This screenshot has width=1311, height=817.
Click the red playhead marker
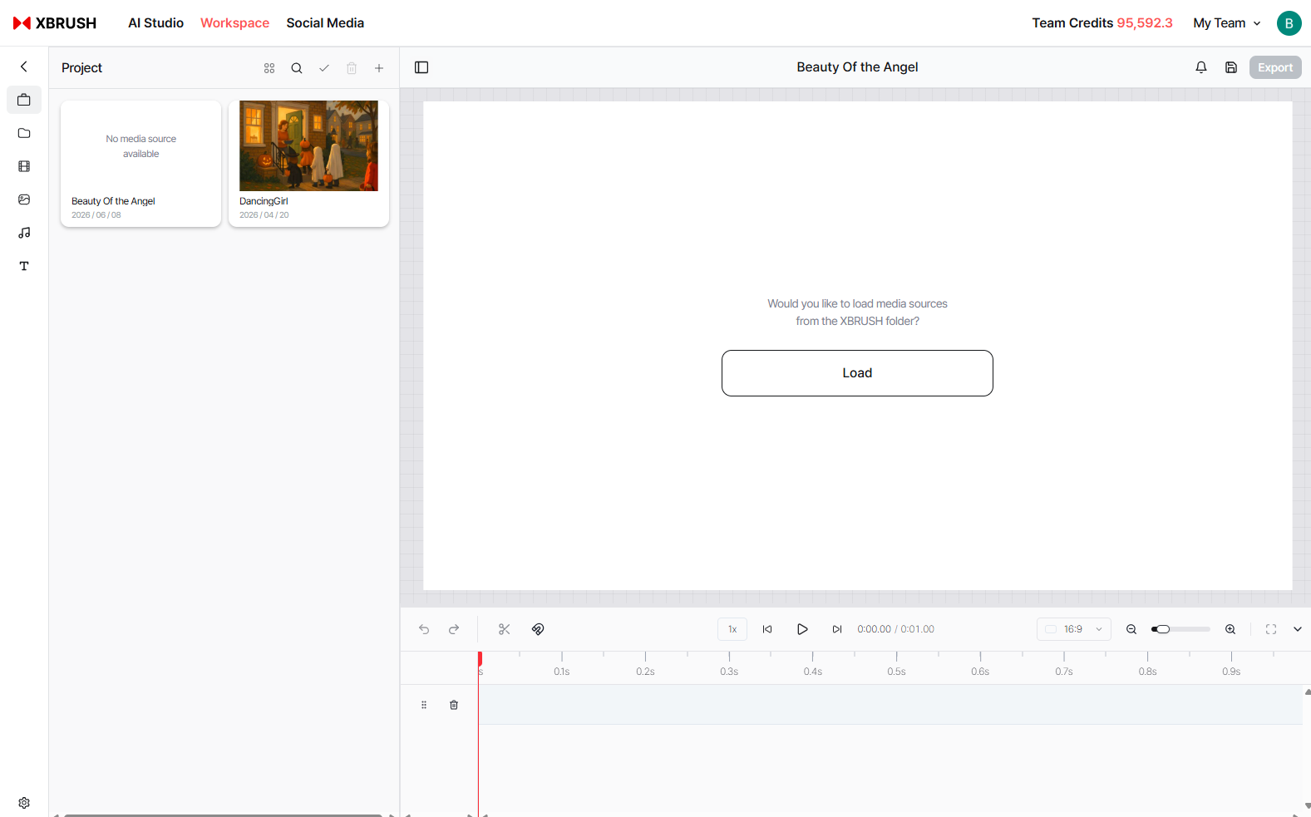(x=480, y=658)
